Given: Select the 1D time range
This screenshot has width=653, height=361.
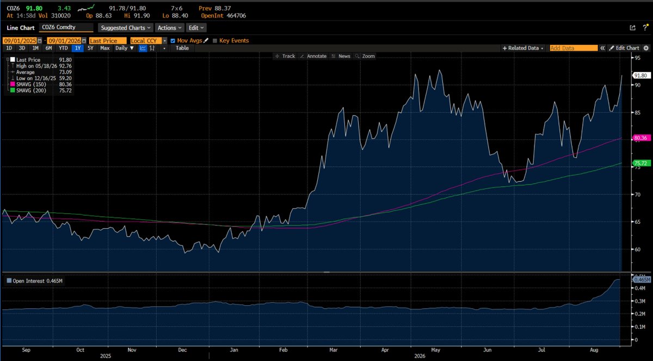Looking at the screenshot, I should click(x=9, y=48).
